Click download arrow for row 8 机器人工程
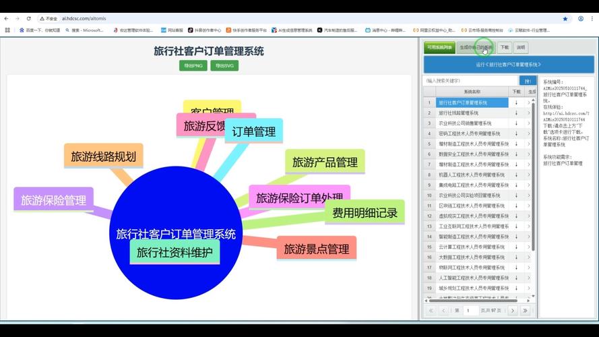Image resolution: width=599 pixels, height=337 pixels. click(x=517, y=175)
